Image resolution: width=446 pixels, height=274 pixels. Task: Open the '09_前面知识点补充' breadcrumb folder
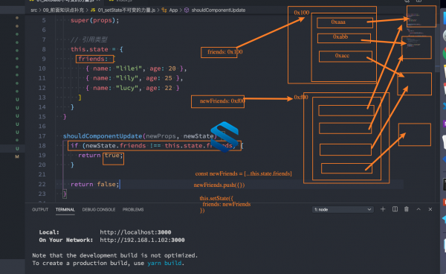click(63, 10)
